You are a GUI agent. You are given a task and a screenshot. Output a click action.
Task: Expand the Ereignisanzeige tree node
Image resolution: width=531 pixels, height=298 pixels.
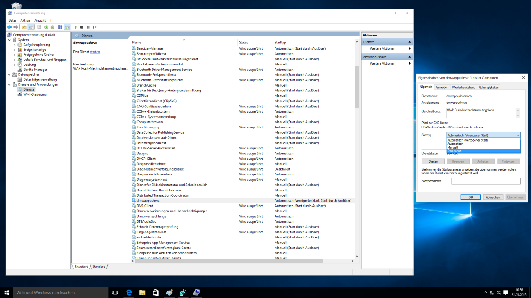point(15,50)
